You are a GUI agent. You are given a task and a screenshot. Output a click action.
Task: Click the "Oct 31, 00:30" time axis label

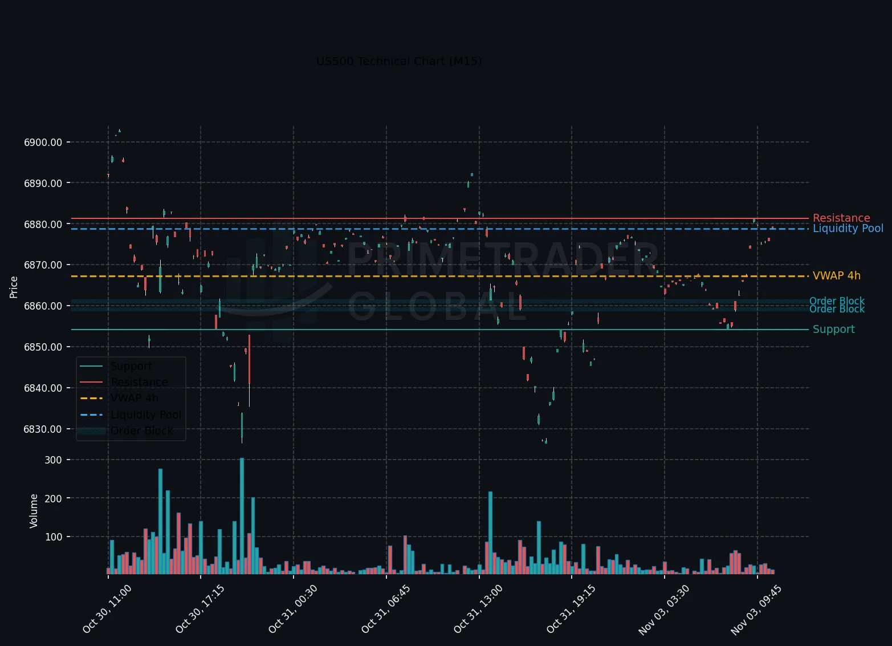pyautogui.click(x=293, y=609)
